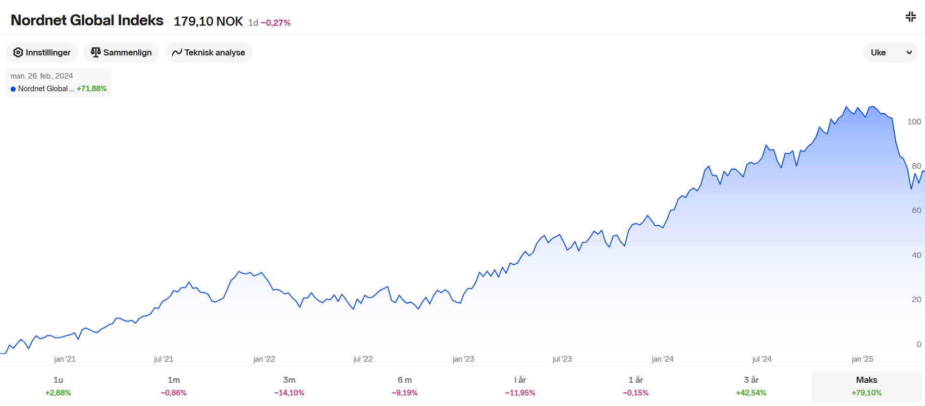
Task: Expand the Uke interval dropdown chevron
Action: click(909, 52)
